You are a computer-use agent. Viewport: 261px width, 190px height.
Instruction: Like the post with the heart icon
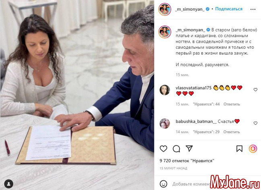tap(163, 149)
